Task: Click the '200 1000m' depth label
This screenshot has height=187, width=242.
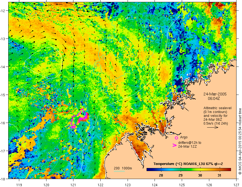Action: click(x=123, y=168)
